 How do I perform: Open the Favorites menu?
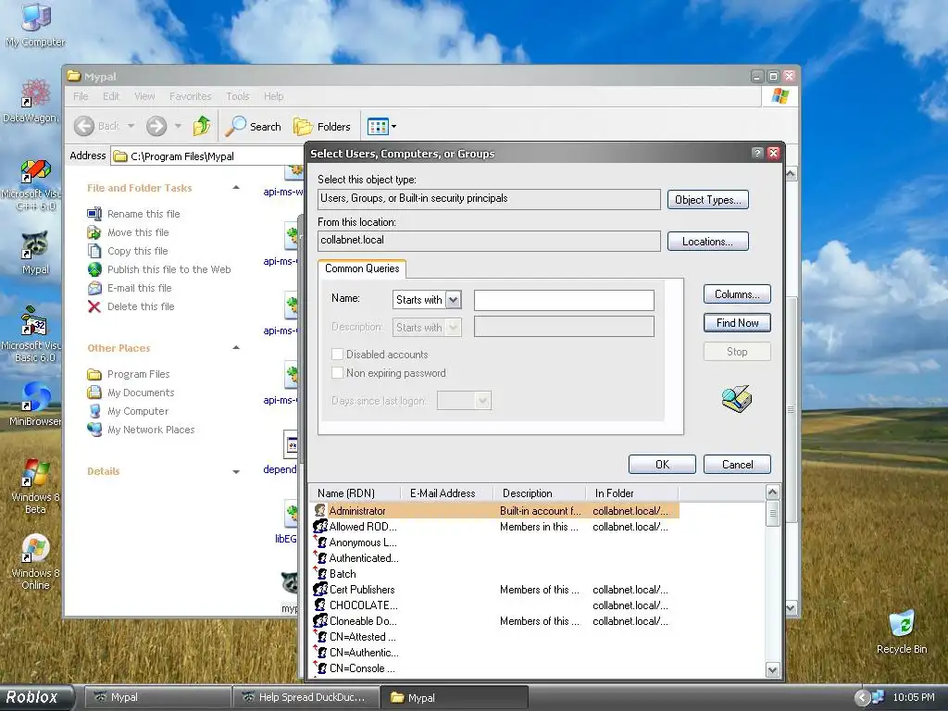[191, 96]
